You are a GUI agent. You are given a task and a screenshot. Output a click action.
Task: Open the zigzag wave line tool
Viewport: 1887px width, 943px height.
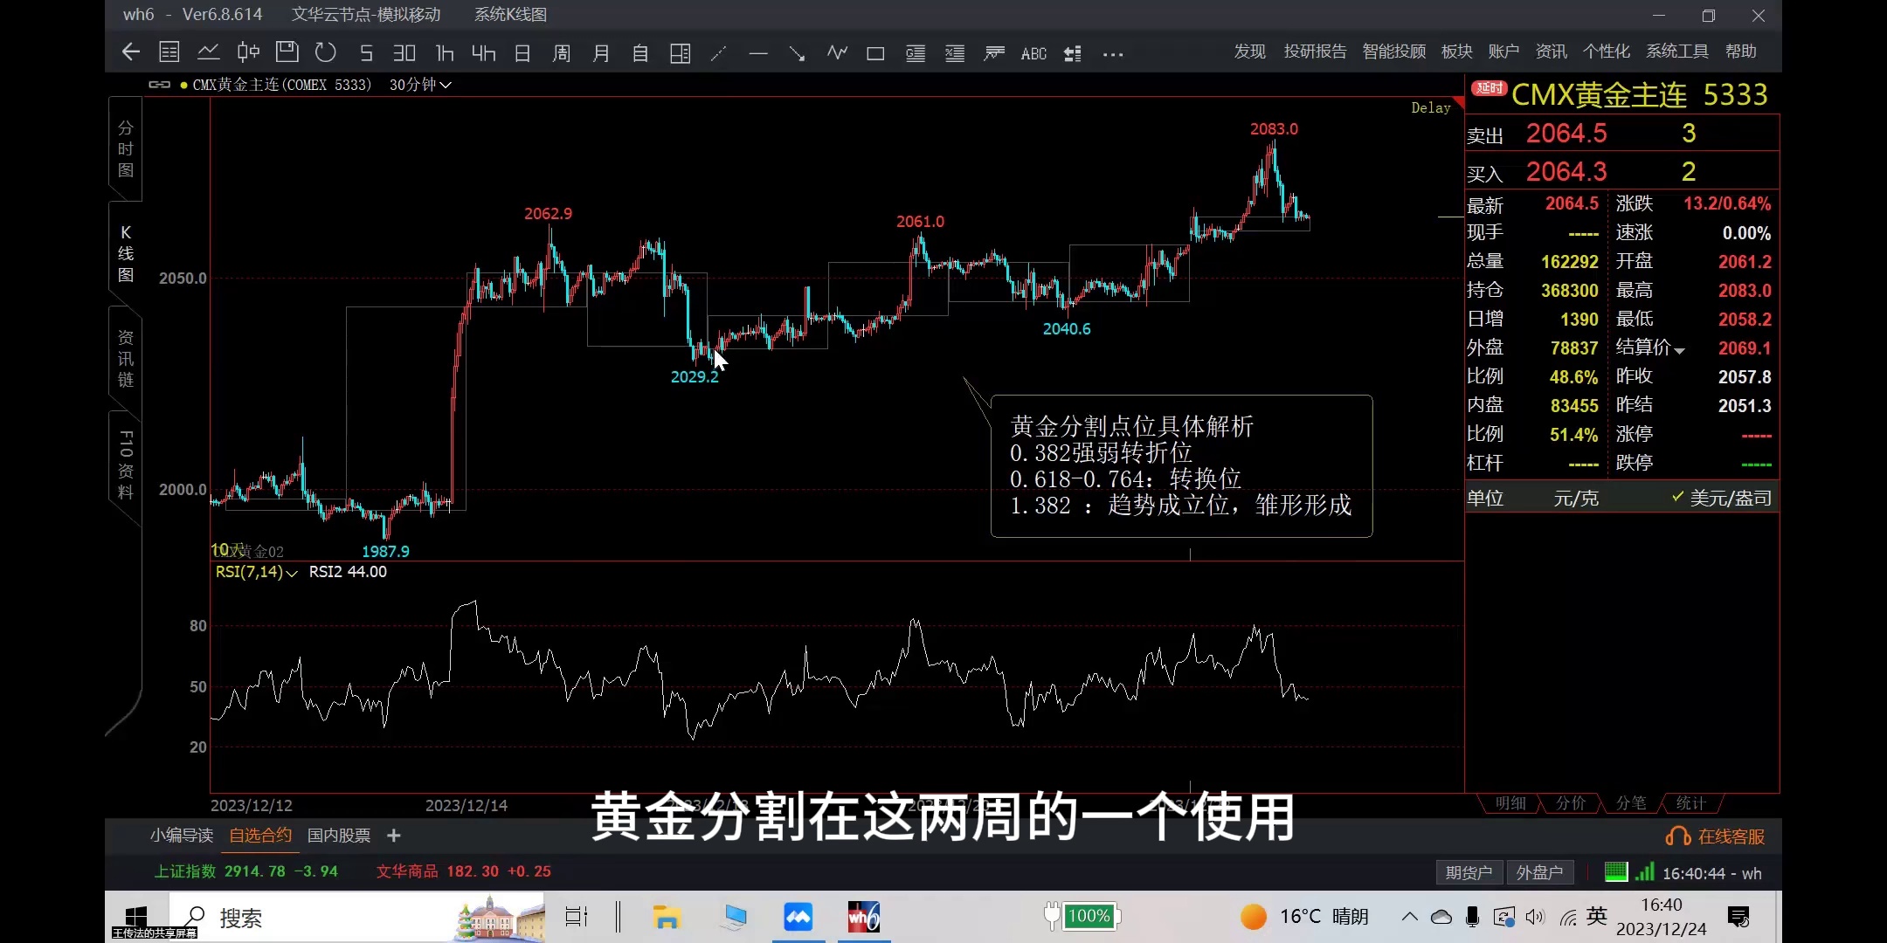pyautogui.click(x=837, y=53)
